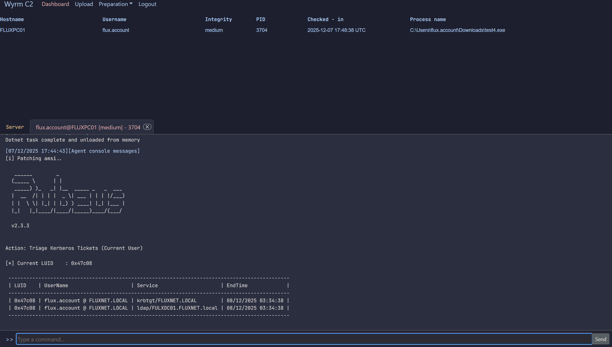Select the flux.account@FLUXPC01 console tab
The width and height of the screenshot is (612, 347).
[88, 127]
